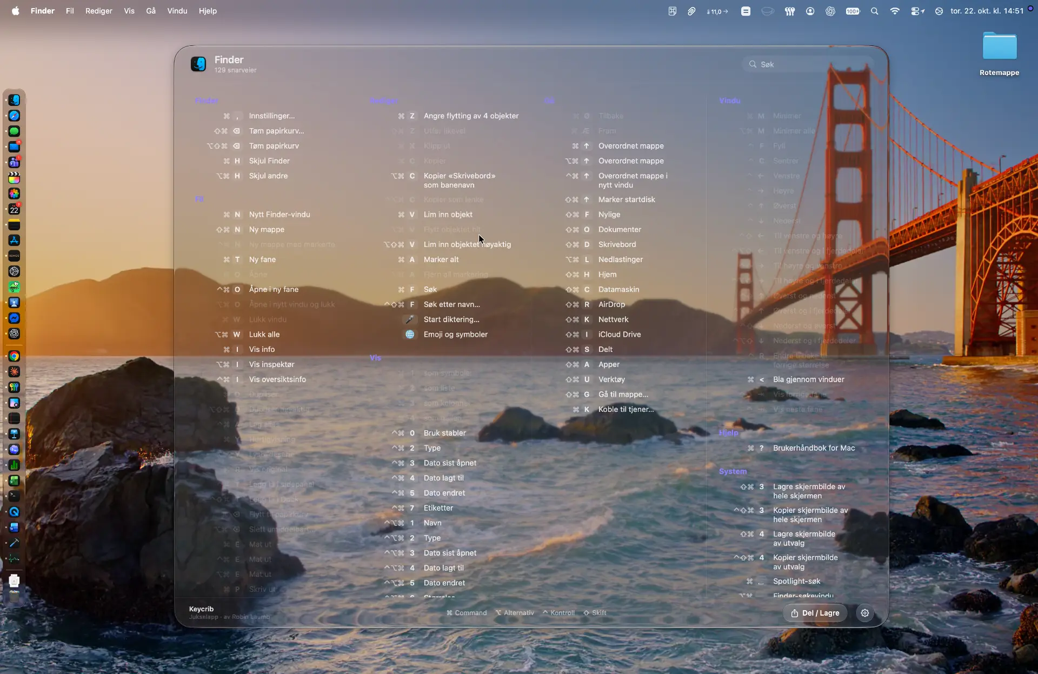
Task: Click the "Angre flytting av 4 objekter" entry
Action: 458,116
